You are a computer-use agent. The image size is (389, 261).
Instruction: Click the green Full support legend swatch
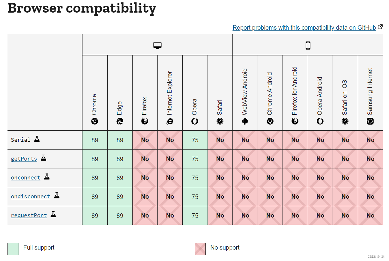[13, 249]
